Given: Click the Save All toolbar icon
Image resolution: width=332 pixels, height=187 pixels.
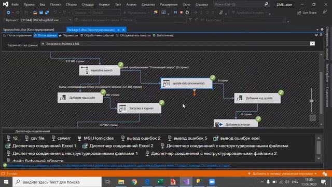Looking at the screenshot, I should point(47,12).
